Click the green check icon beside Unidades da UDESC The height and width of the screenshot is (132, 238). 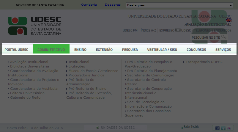pos(97,128)
